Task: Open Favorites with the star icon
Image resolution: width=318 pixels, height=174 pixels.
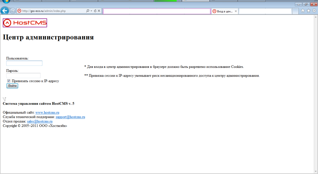Action: (308, 11)
